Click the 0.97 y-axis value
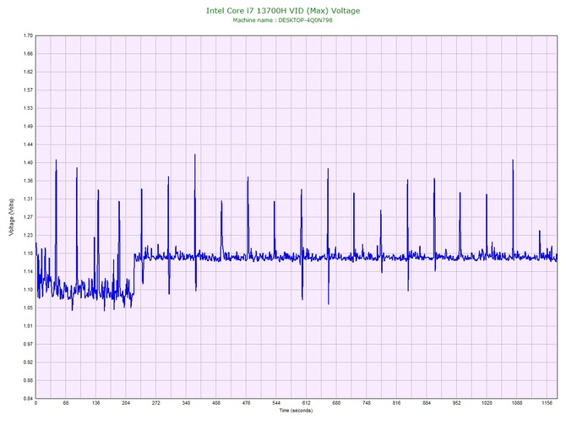Image resolution: width=566 pixels, height=425 pixels. tap(28, 344)
